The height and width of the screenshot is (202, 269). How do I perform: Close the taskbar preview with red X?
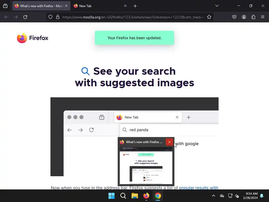[x=169, y=142]
